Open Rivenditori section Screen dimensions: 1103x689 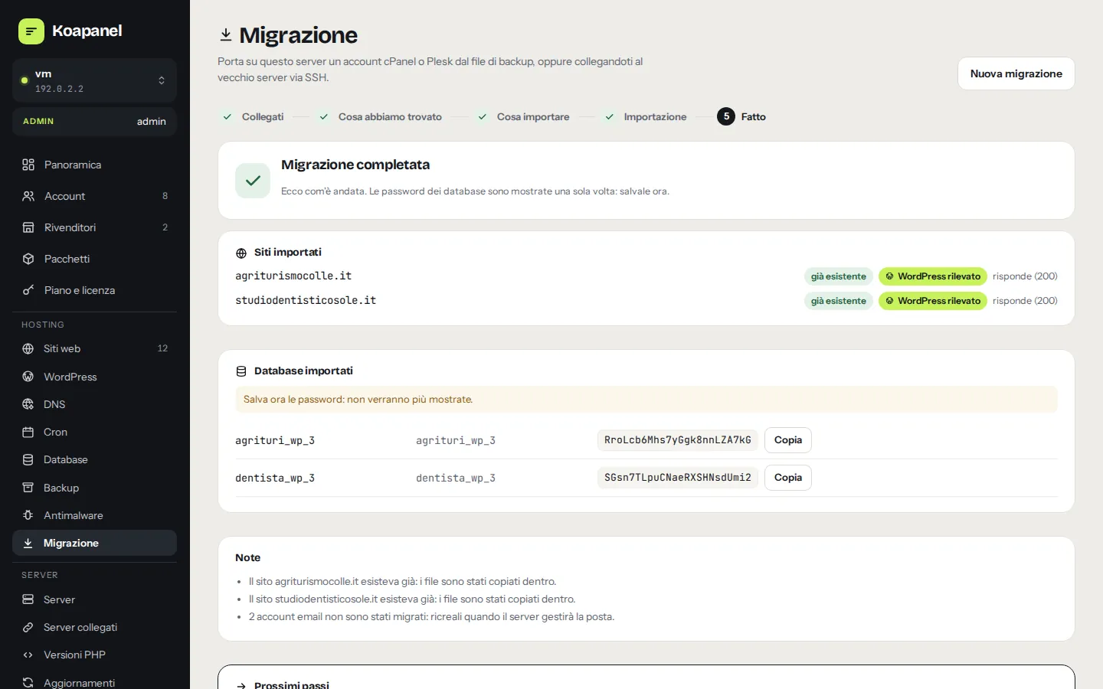coord(94,227)
